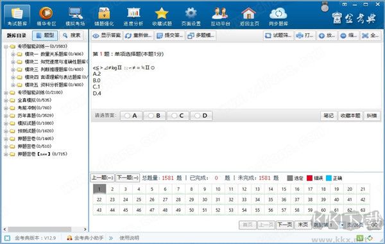Click the double chevron before 使用说明

pos(111,238)
